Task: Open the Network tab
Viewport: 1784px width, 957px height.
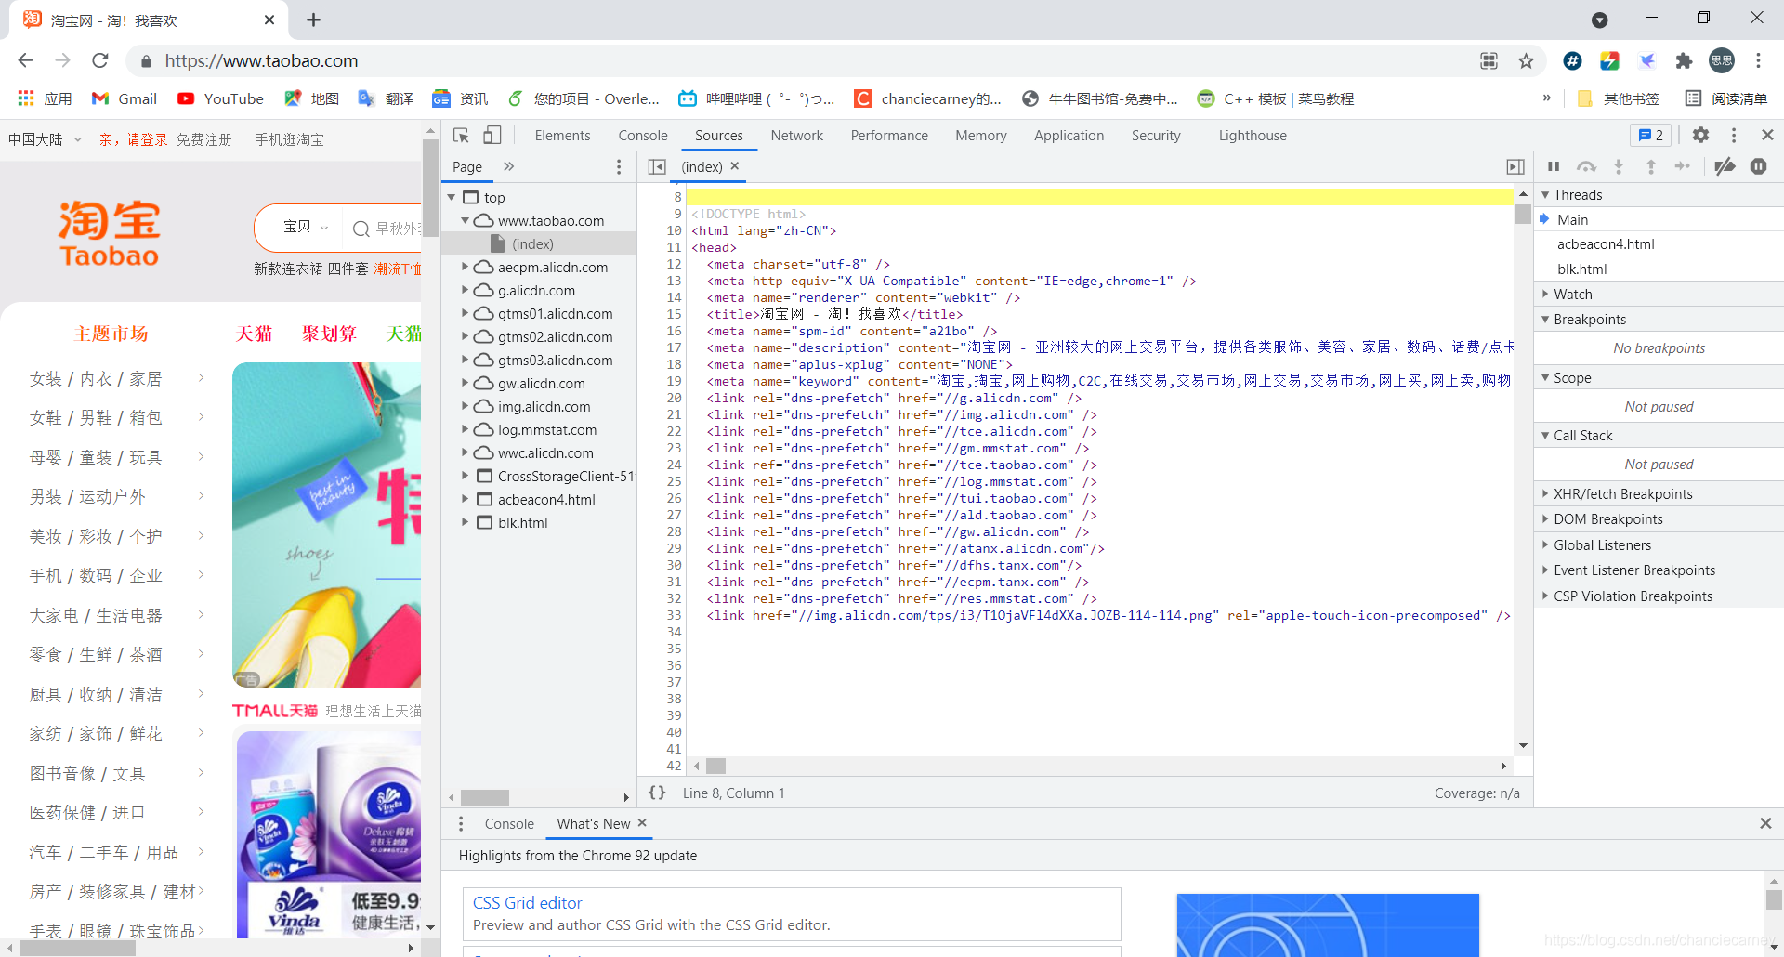Action: point(797,136)
